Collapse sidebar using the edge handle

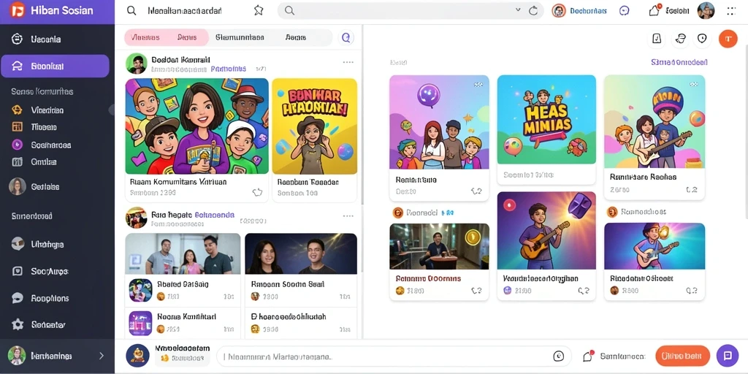coord(112,110)
